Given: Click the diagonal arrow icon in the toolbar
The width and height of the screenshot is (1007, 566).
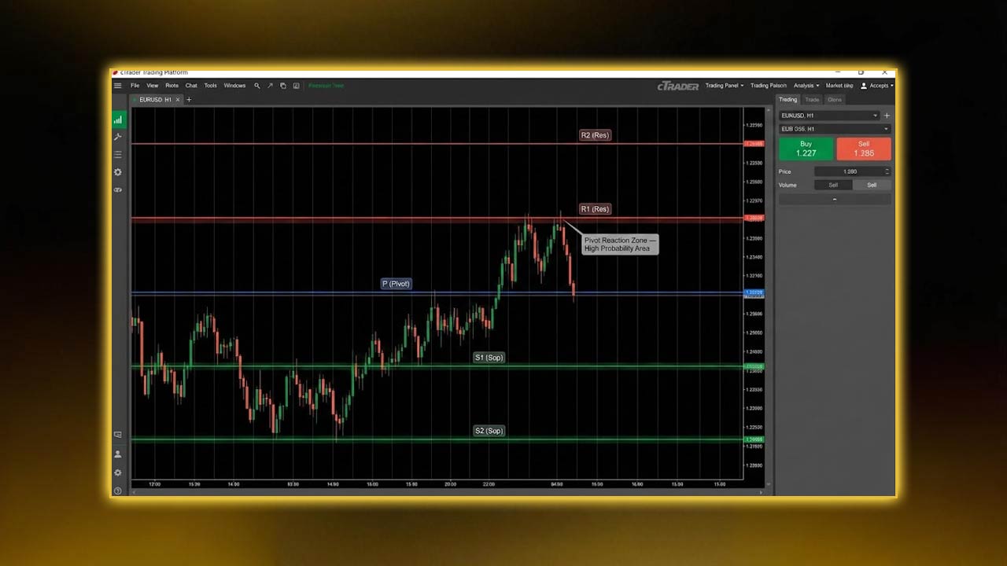Looking at the screenshot, I should pyautogui.click(x=270, y=86).
